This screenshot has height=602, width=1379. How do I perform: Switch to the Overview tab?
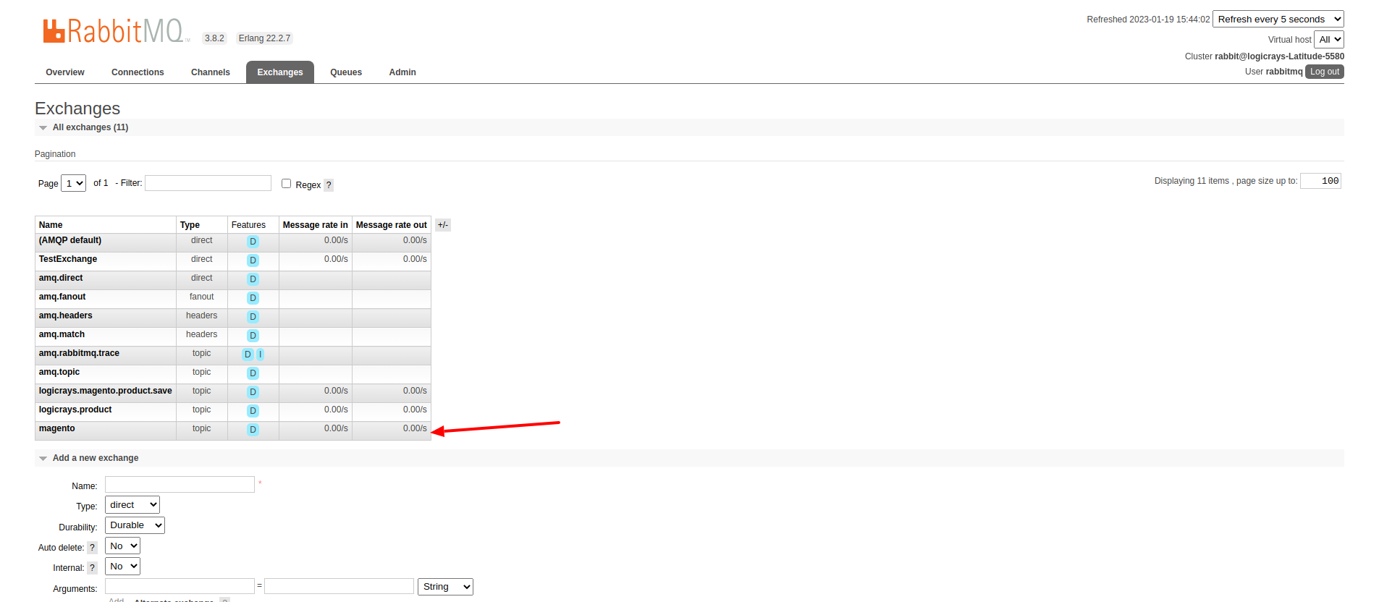click(x=65, y=72)
